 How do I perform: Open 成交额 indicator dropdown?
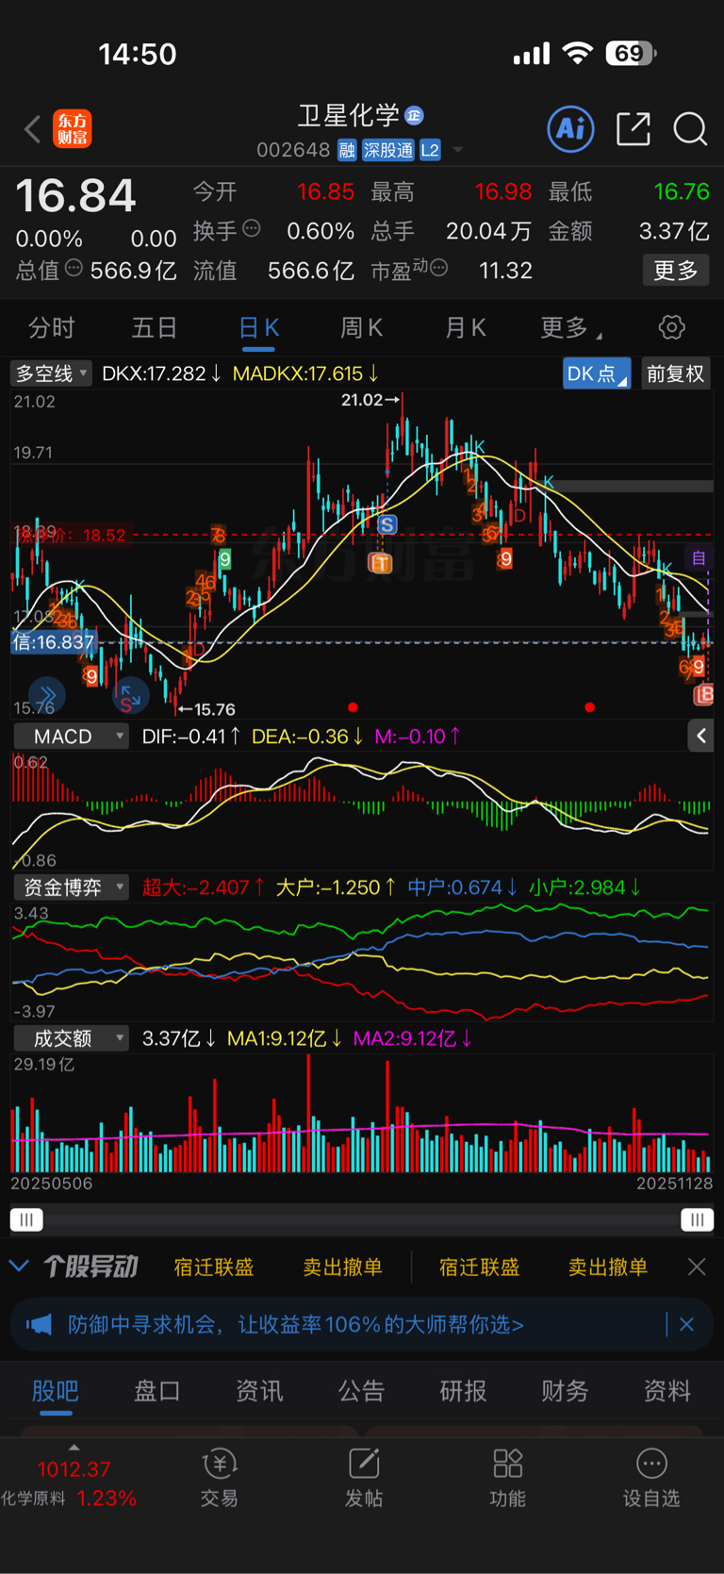[x=71, y=1038]
